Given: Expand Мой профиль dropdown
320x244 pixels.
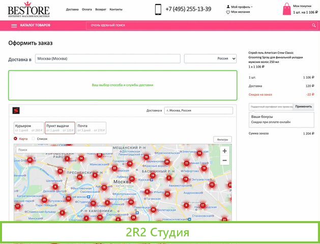Looking at the screenshot, I should pos(242,7).
